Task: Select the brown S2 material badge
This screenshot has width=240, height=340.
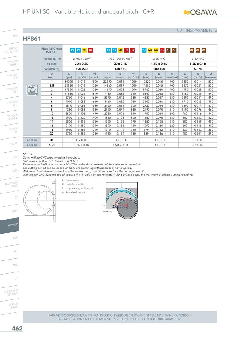Action: pos(192,50)
